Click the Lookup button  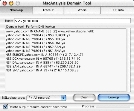click(x=114, y=97)
